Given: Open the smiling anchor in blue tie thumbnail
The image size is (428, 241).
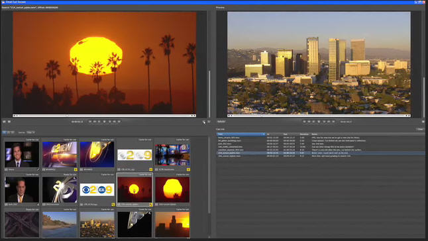Looking at the screenshot, I should (22, 155).
